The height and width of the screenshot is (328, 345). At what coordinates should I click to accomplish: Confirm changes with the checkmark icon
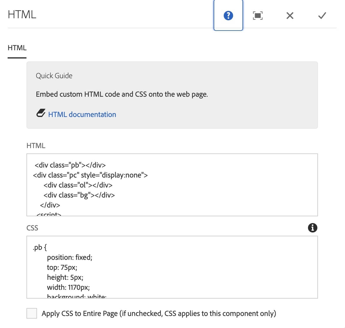322,16
